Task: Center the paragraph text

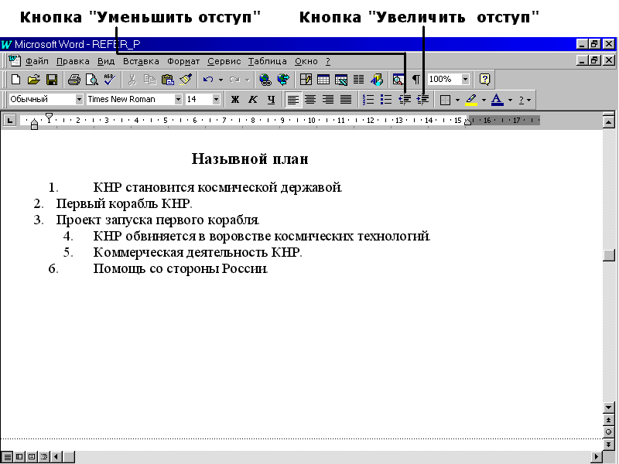Action: pyautogui.click(x=310, y=100)
